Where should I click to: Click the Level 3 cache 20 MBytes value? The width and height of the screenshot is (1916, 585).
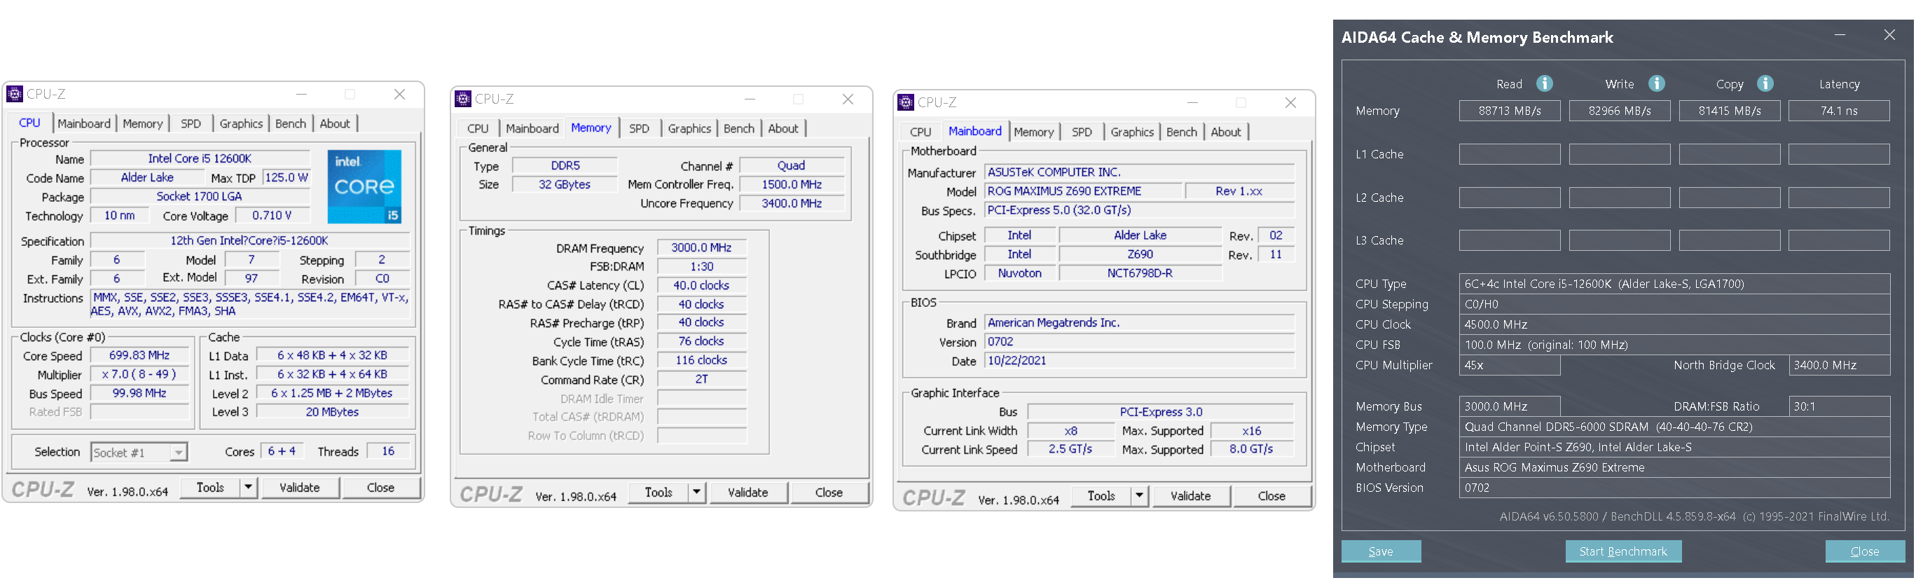pyautogui.click(x=332, y=411)
